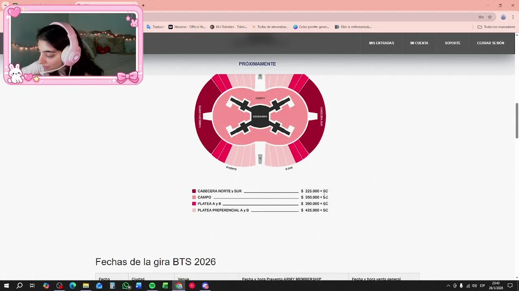Open Todos los marcadores folder

[496, 27]
